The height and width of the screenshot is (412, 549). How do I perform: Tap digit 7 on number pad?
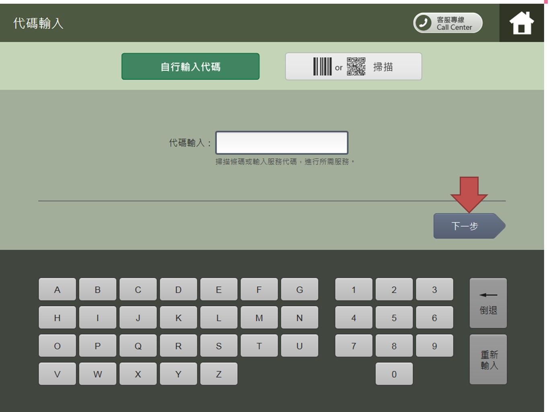pyautogui.click(x=354, y=346)
